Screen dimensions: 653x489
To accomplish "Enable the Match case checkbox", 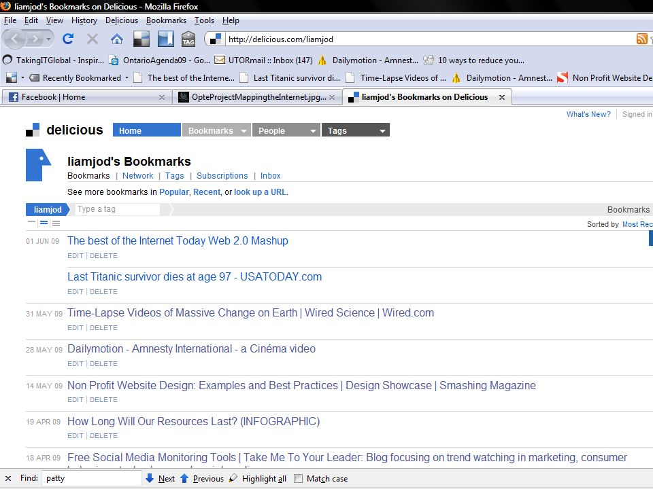I will 298,479.
